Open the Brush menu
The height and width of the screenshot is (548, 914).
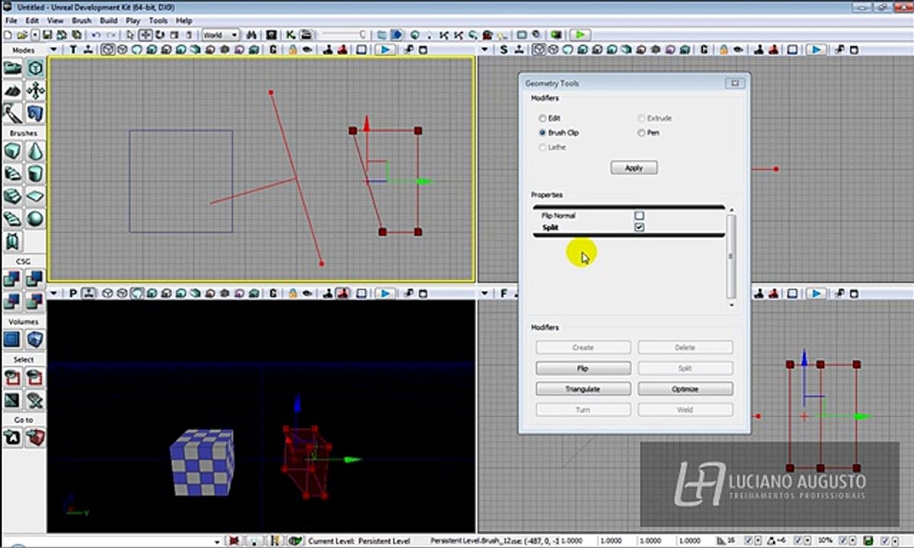coord(81,21)
